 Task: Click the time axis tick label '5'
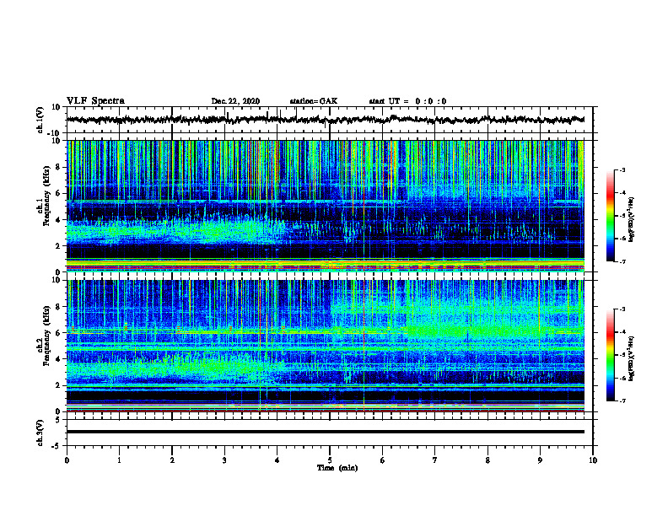[x=330, y=460]
